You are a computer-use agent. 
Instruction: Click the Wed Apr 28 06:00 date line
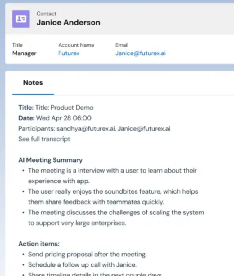tap(55, 118)
